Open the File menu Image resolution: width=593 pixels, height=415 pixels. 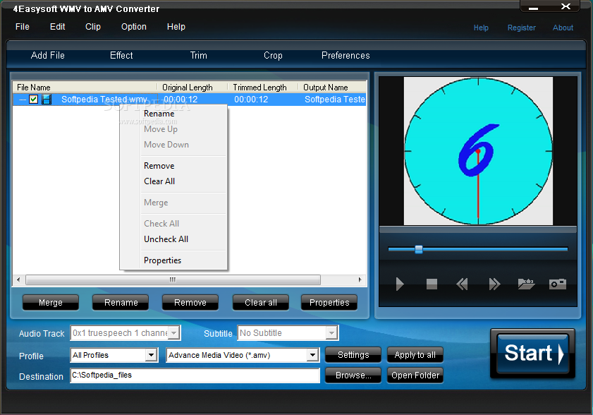point(23,27)
